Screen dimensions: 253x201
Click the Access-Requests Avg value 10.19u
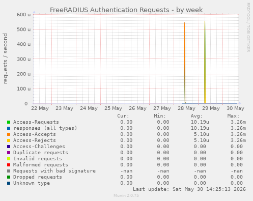pos(200,122)
